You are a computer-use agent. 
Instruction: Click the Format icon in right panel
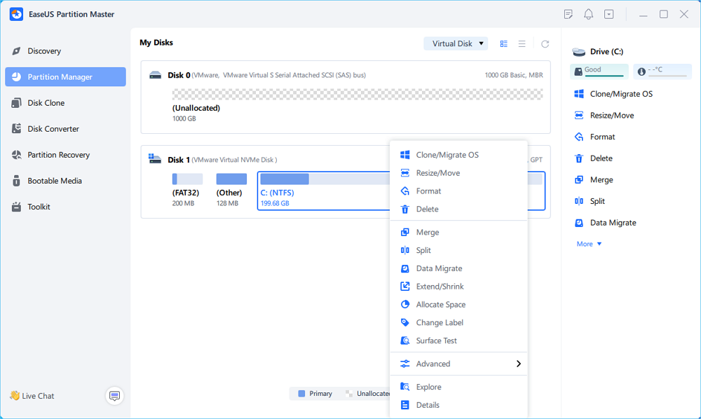click(x=579, y=137)
